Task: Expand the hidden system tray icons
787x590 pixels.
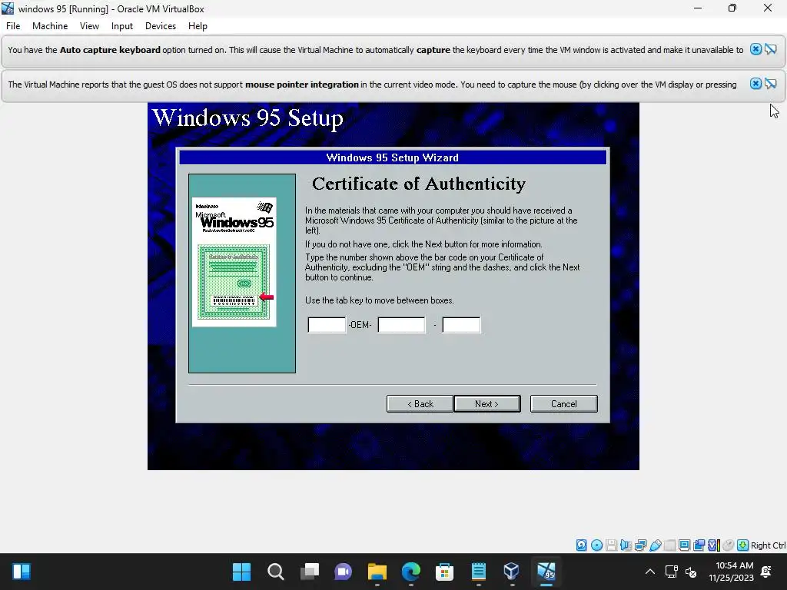Action: point(650,572)
